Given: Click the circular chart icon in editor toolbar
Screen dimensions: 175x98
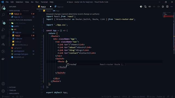Looking at the screenshot, I should point(163,7).
